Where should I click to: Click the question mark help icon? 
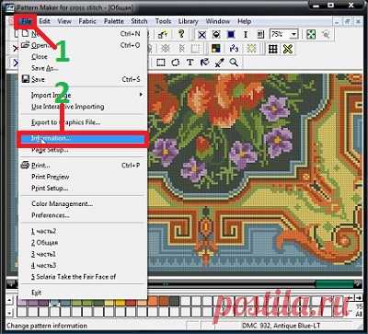click(181, 34)
